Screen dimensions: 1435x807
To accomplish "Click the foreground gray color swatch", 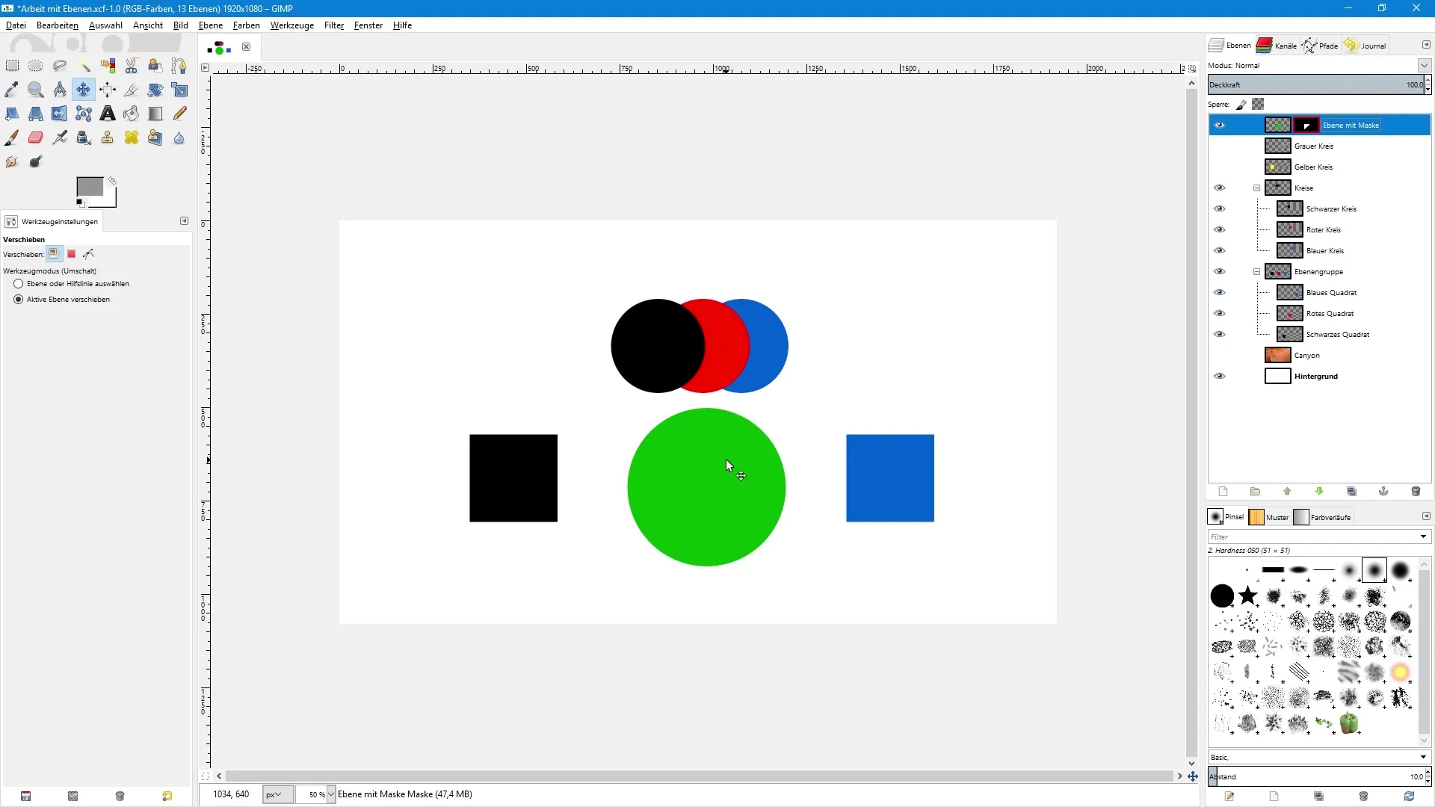I will 89,187.
